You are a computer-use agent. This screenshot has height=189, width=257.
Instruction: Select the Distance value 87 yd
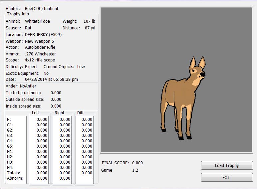click(x=90, y=28)
